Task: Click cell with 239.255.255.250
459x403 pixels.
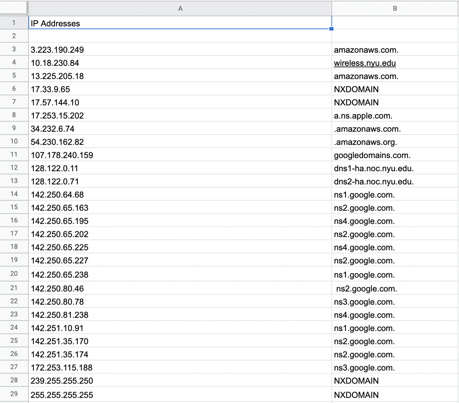Action: point(180,381)
